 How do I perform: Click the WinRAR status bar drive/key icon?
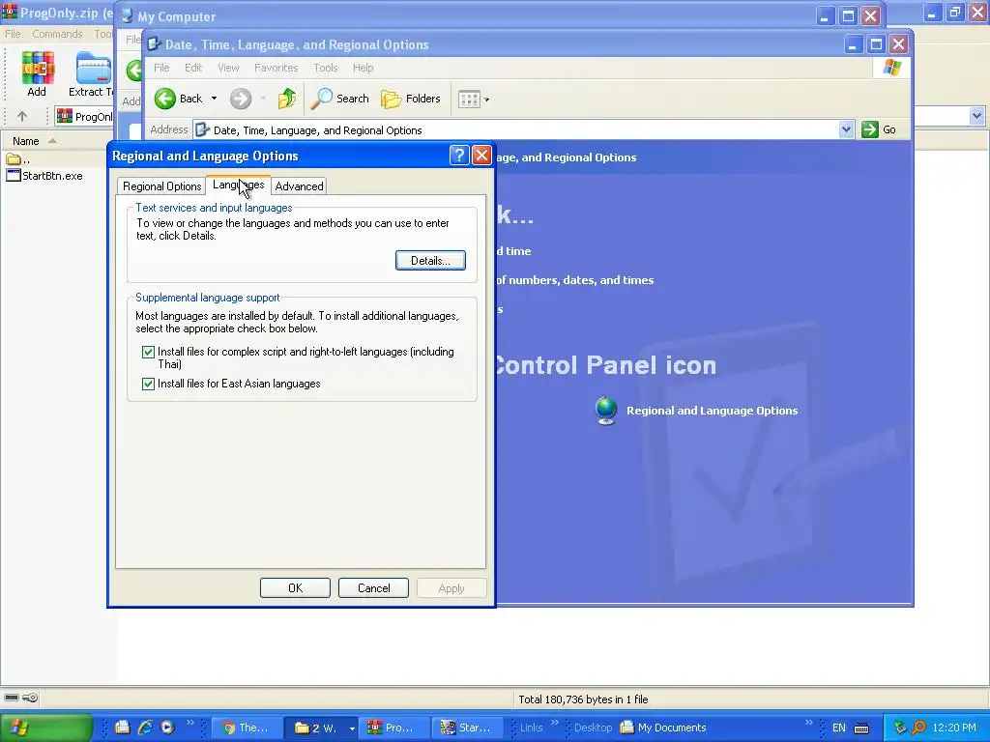(21, 698)
